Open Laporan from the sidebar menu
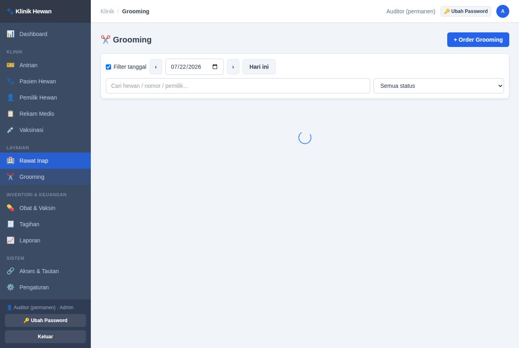This screenshot has width=519, height=348. click(45, 240)
